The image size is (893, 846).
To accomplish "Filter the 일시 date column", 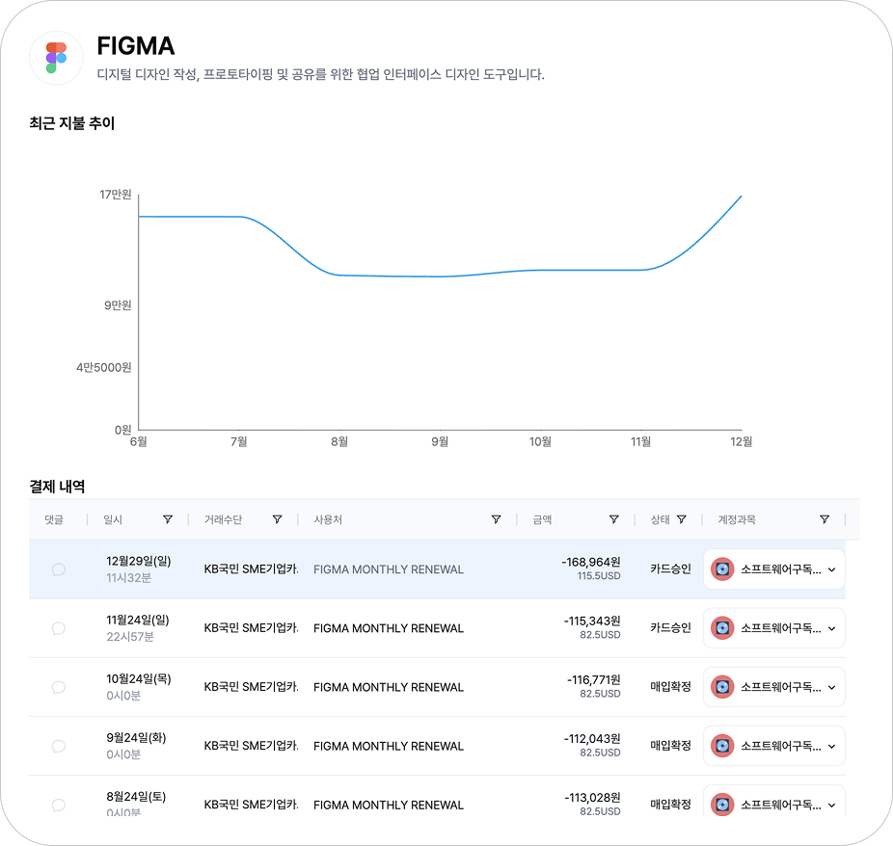I will click(168, 519).
